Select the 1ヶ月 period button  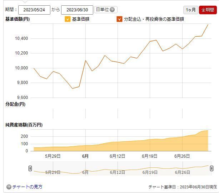pos(190,10)
